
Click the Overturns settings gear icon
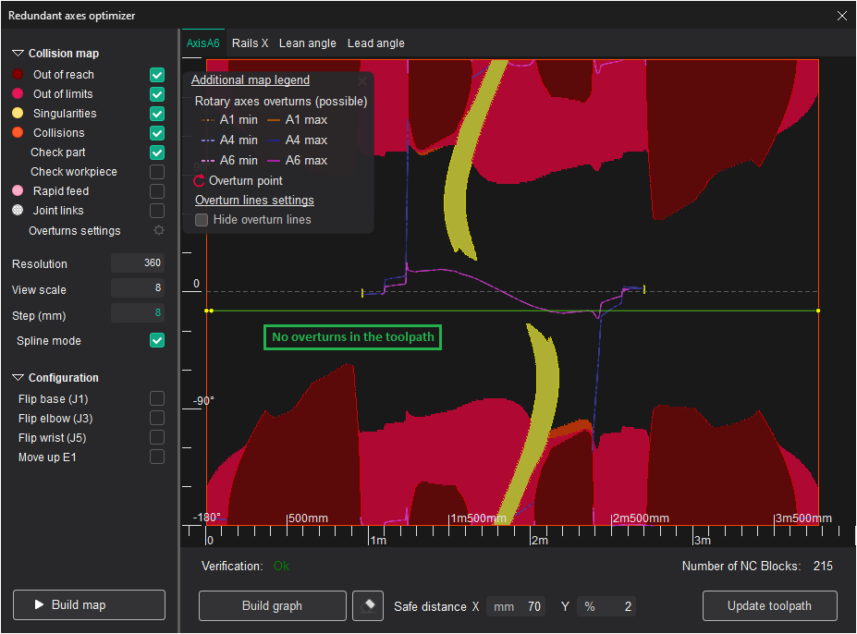(158, 231)
